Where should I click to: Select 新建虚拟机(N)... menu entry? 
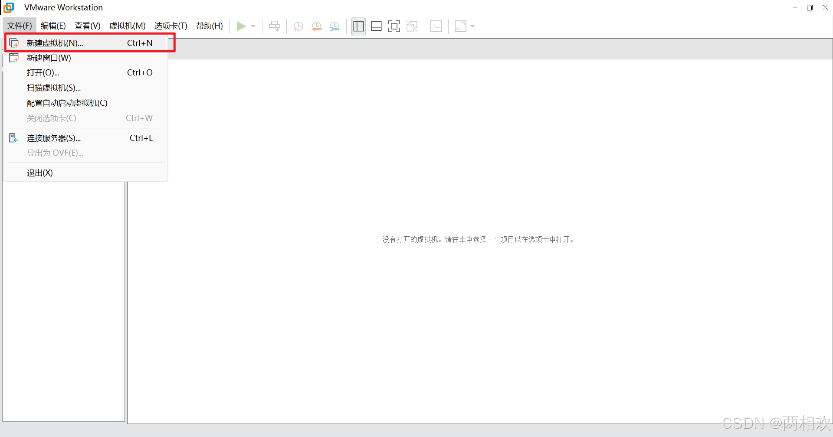click(x=85, y=43)
